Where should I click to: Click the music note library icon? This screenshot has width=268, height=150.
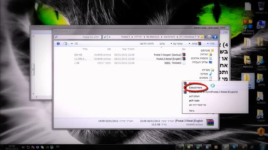click(x=210, y=74)
